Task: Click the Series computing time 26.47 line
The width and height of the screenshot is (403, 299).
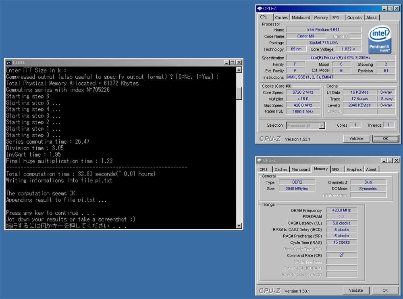Action: pyautogui.click(x=48, y=142)
